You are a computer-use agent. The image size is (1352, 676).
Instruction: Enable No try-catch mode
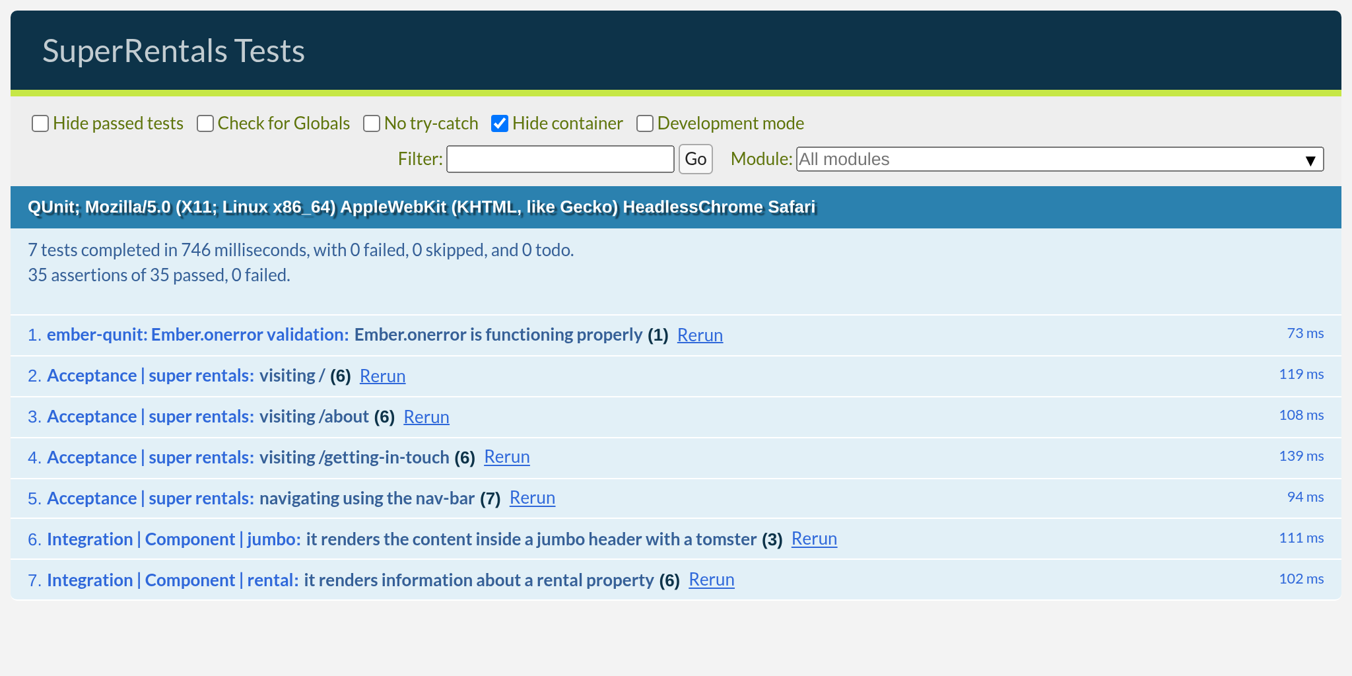coord(372,123)
